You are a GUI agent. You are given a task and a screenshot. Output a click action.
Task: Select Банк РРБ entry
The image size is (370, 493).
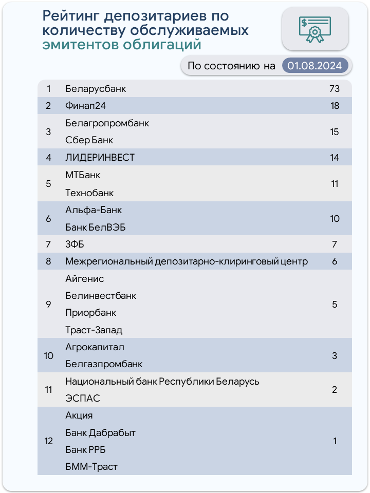coord(86,450)
